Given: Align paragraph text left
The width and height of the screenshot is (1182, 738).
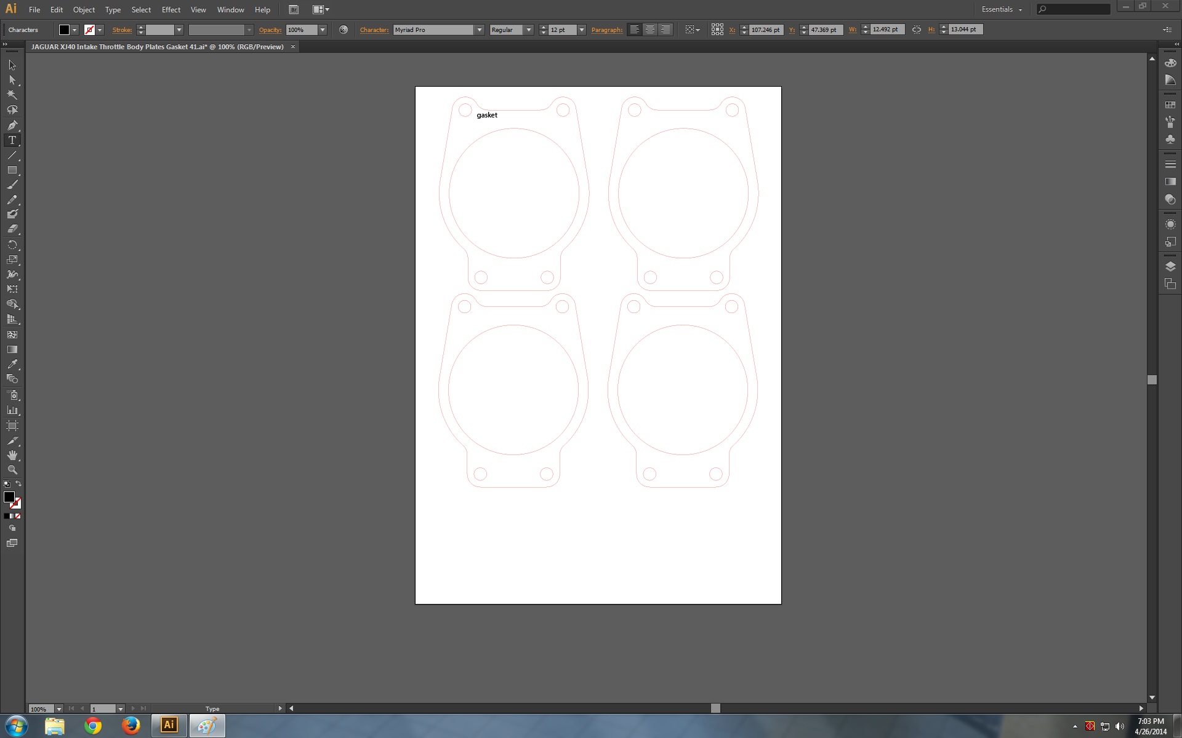Looking at the screenshot, I should [634, 30].
